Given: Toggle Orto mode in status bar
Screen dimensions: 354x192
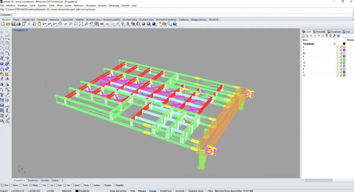Looking at the screenshot, I should click(132, 191).
